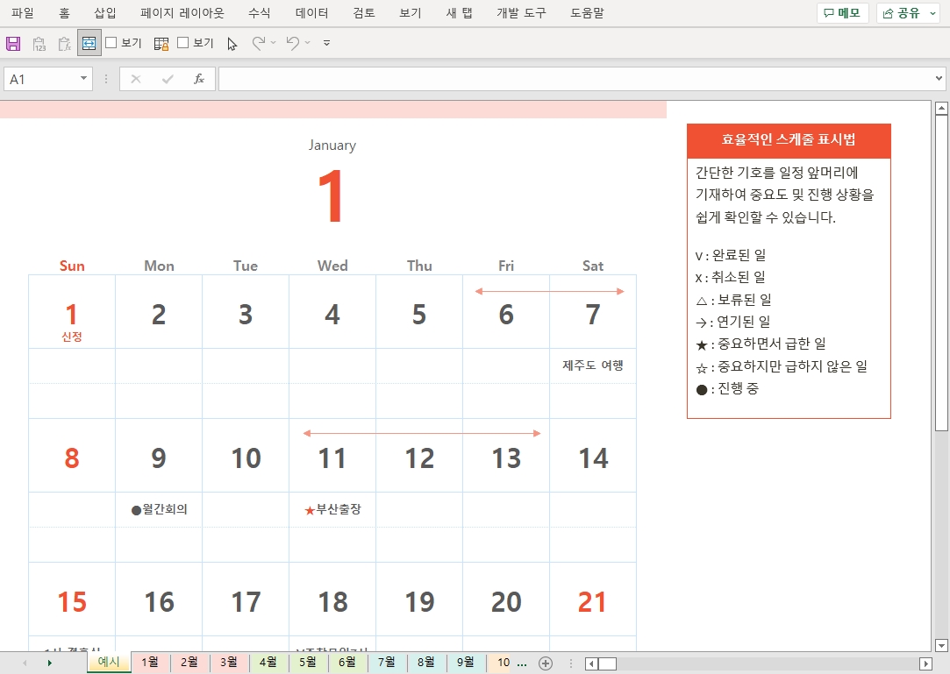Open the 삽입 ribbon tab

tap(104, 13)
